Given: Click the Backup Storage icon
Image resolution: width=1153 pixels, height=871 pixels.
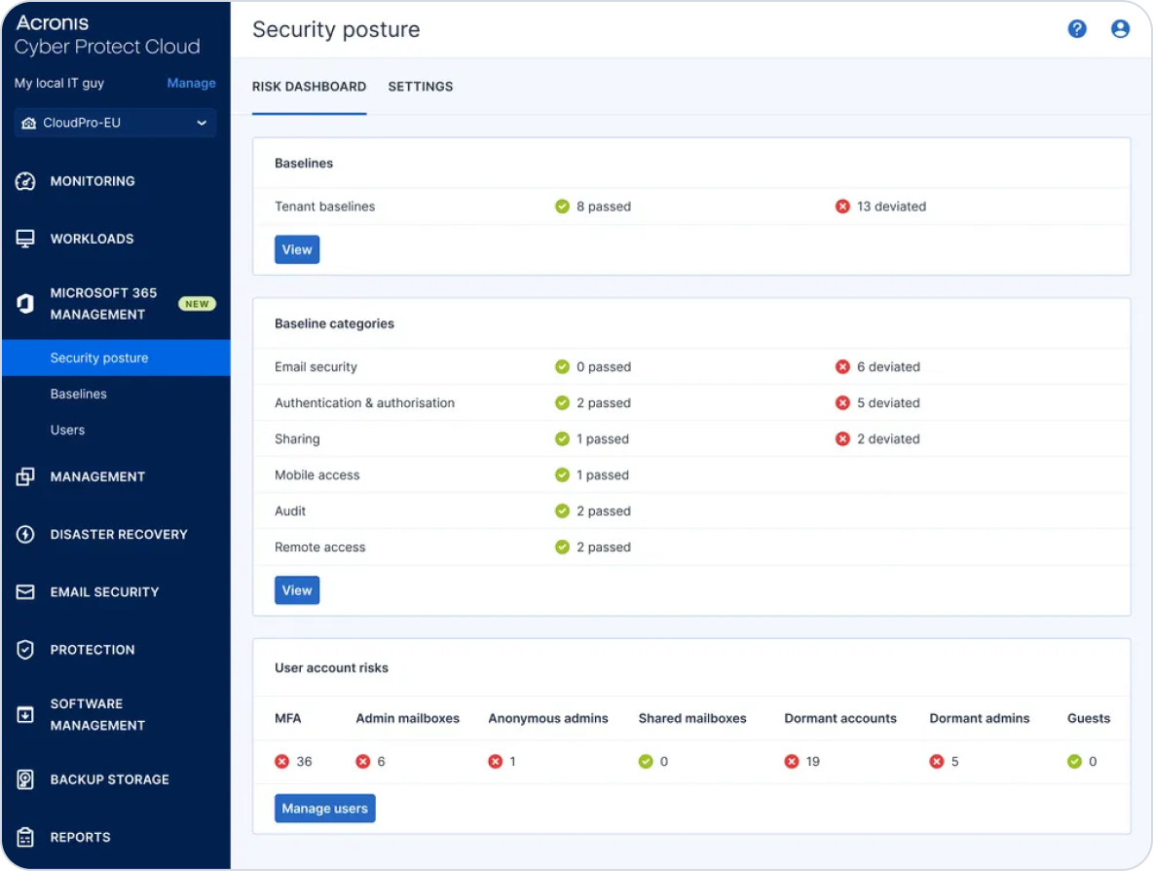Looking at the screenshot, I should pyautogui.click(x=26, y=779).
